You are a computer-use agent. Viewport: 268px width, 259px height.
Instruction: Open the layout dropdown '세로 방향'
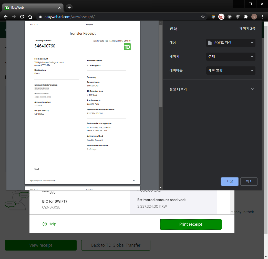(231, 71)
